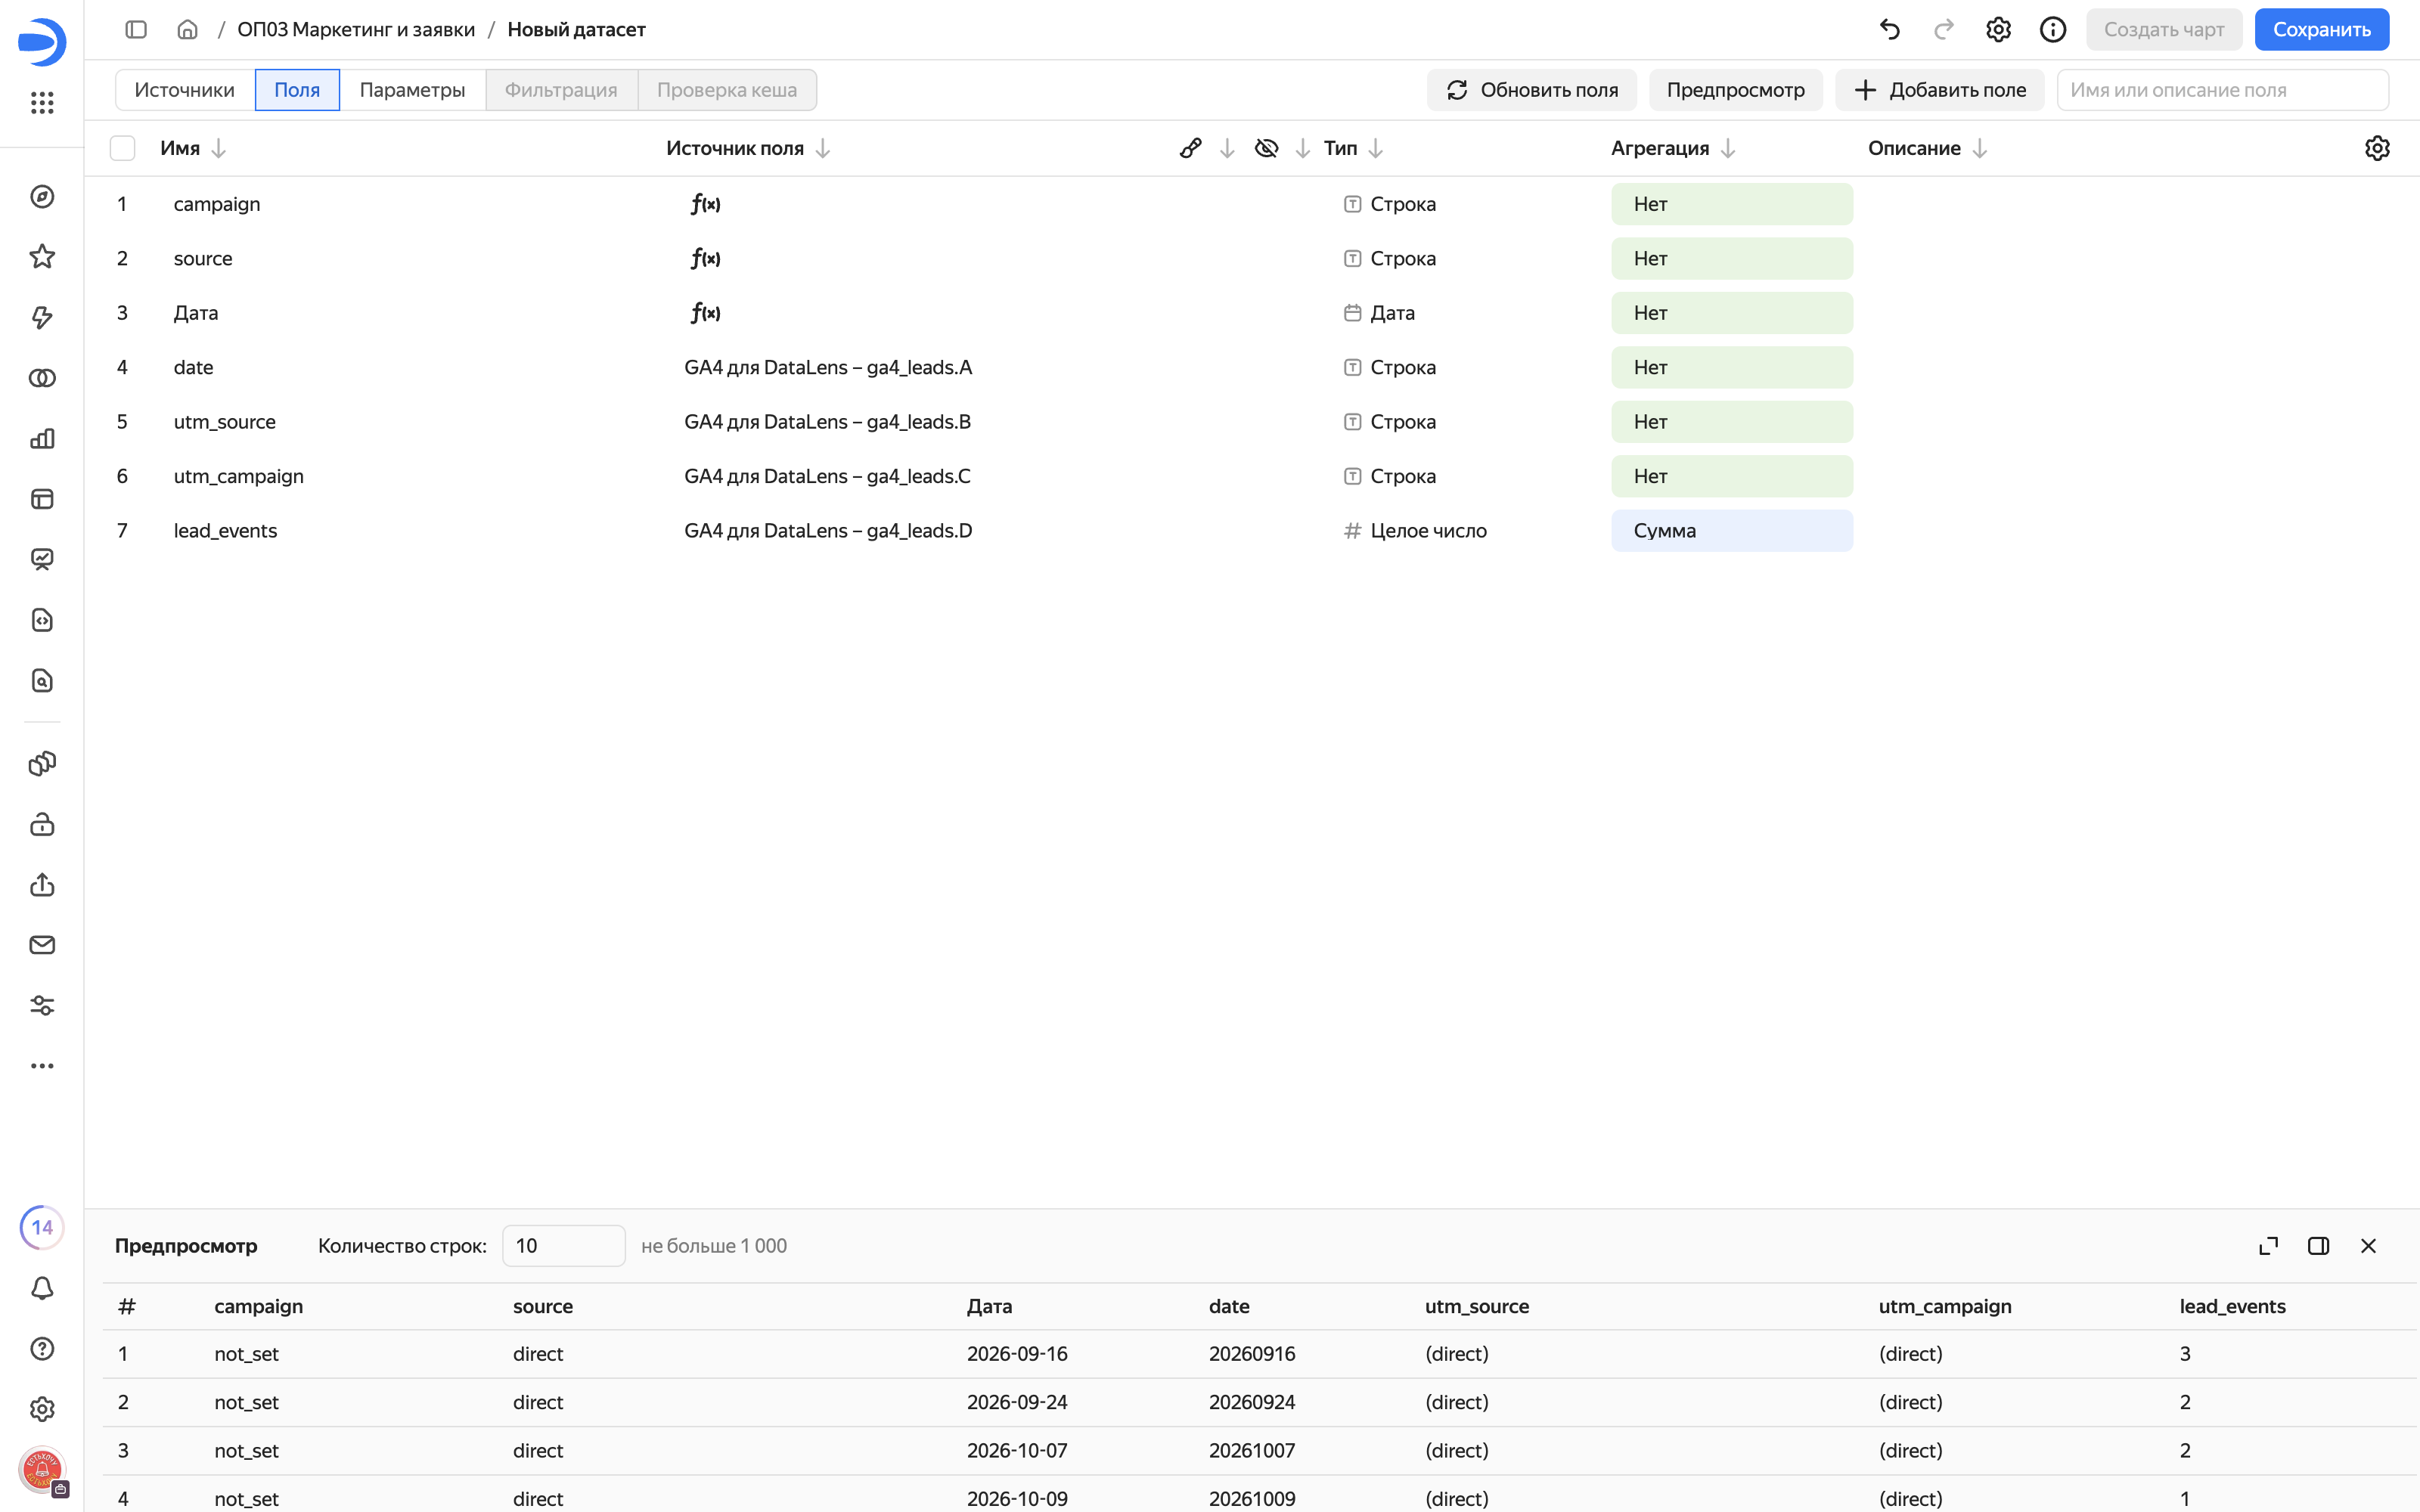Open Favorites star in the sidebar
Image resolution: width=2420 pixels, height=1512 pixels.
(x=42, y=257)
